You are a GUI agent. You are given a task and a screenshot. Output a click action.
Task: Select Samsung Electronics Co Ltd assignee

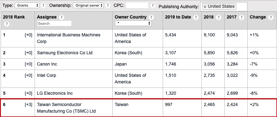click(65, 53)
